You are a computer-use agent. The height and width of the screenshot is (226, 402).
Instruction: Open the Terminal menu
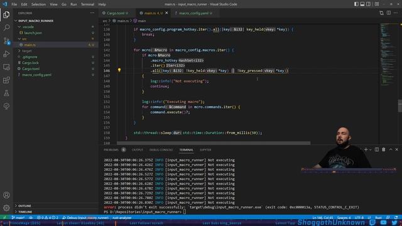(87, 4)
